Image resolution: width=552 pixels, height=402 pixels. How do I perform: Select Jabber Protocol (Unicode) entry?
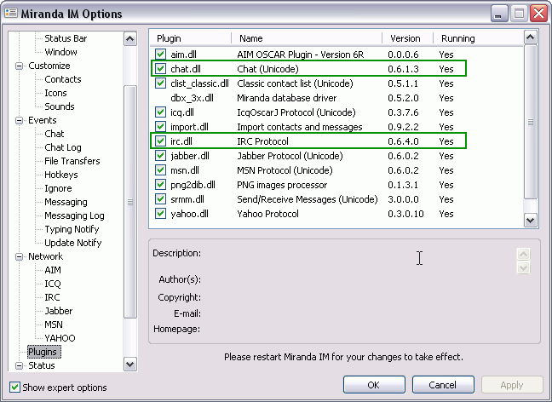290,156
